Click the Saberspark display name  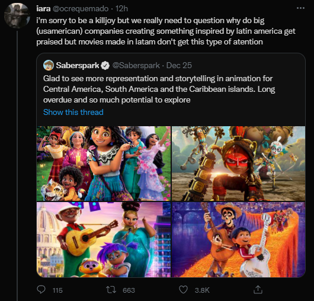pyautogui.click(x=78, y=65)
